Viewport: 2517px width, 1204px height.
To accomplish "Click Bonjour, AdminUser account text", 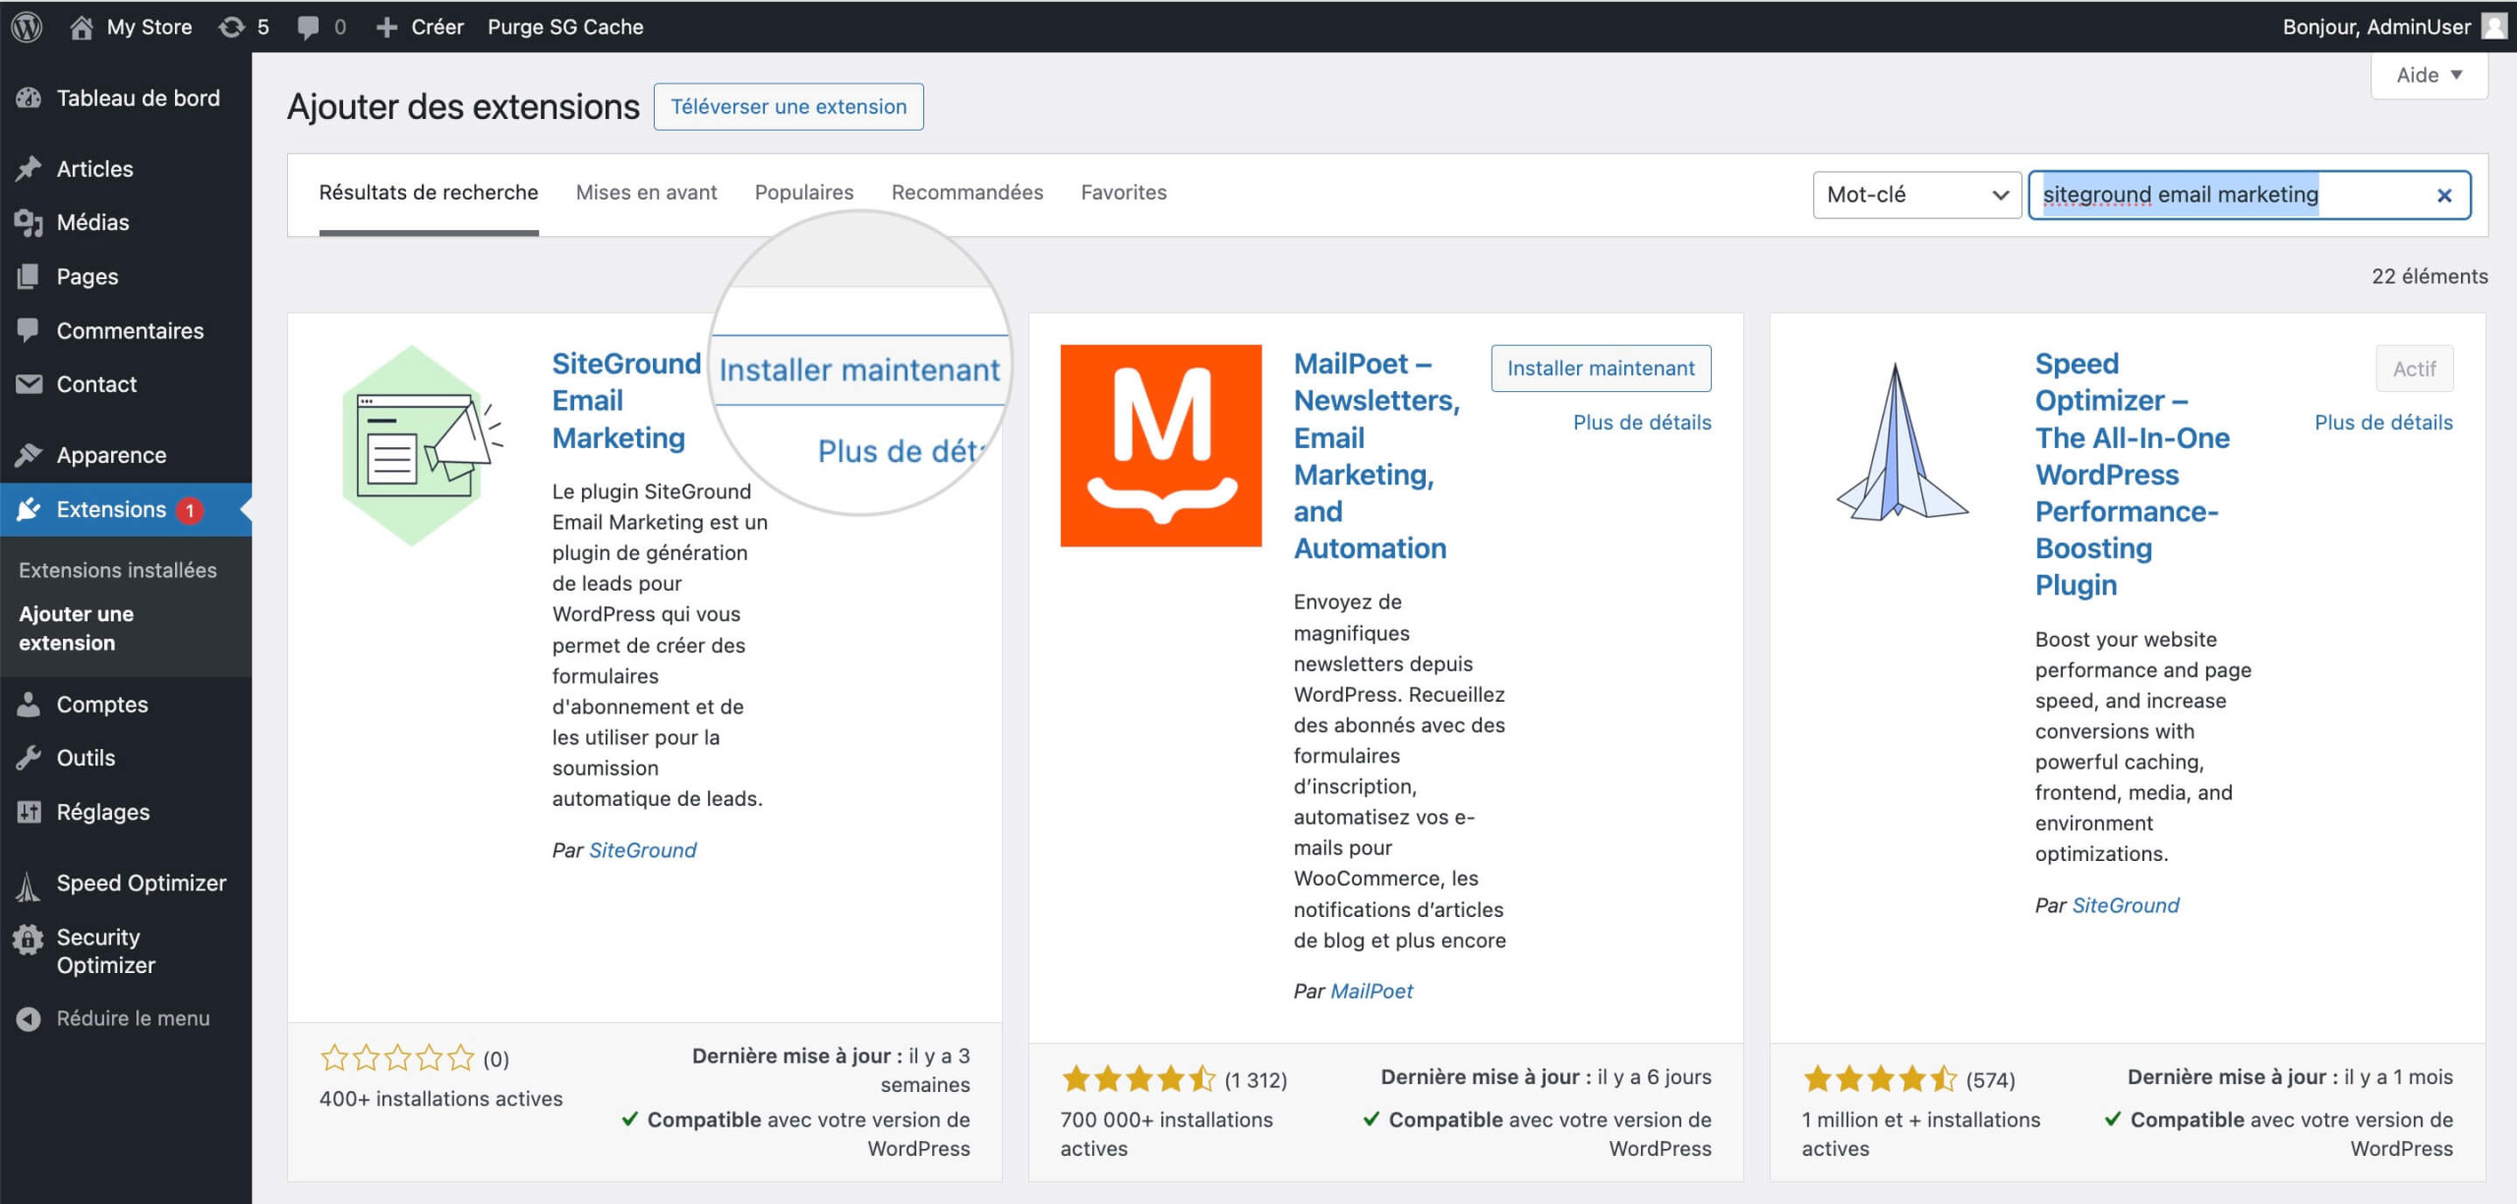I will pyautogui.click(x=2376, y=28).
